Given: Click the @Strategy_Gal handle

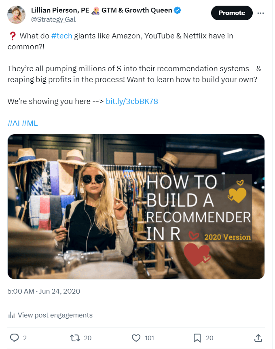Looking at the screenshot, I should pos(53,19).
